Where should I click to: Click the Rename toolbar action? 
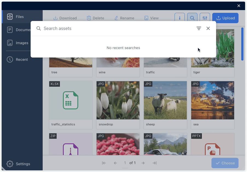pyautogui.click(x=124, y=18)
